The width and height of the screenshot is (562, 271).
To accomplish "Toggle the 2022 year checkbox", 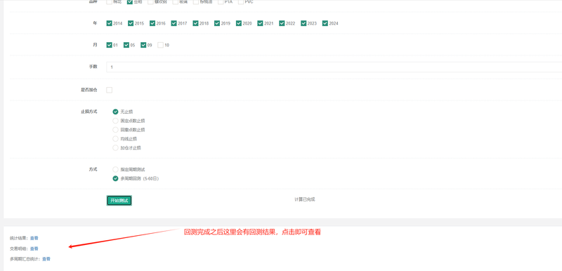I will click(x=282, y=23).
